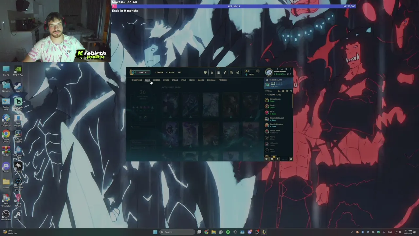Select the Steam desktop shortcut
The image size is (419, 236).
coord(18,87)
